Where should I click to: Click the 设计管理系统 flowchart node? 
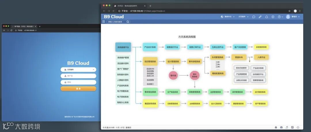tap(173, 62)
